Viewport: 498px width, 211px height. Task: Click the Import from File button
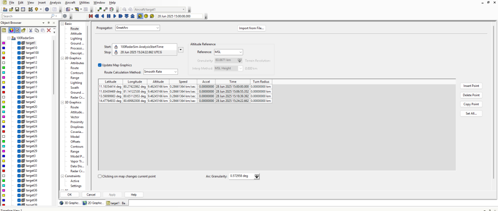(251, 28)
